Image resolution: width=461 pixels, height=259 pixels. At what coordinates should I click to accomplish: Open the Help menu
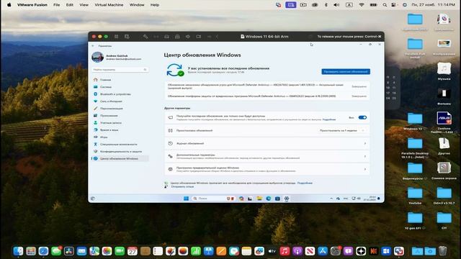coord(155,5)
